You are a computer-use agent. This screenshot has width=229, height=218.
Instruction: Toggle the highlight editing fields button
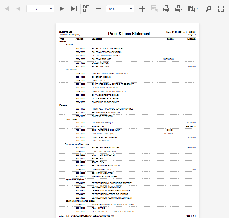point(154,9)
